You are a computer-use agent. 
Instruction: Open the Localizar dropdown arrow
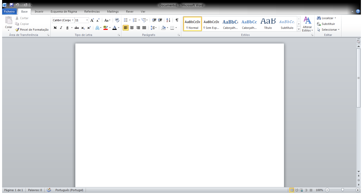(x=335, y=18)
